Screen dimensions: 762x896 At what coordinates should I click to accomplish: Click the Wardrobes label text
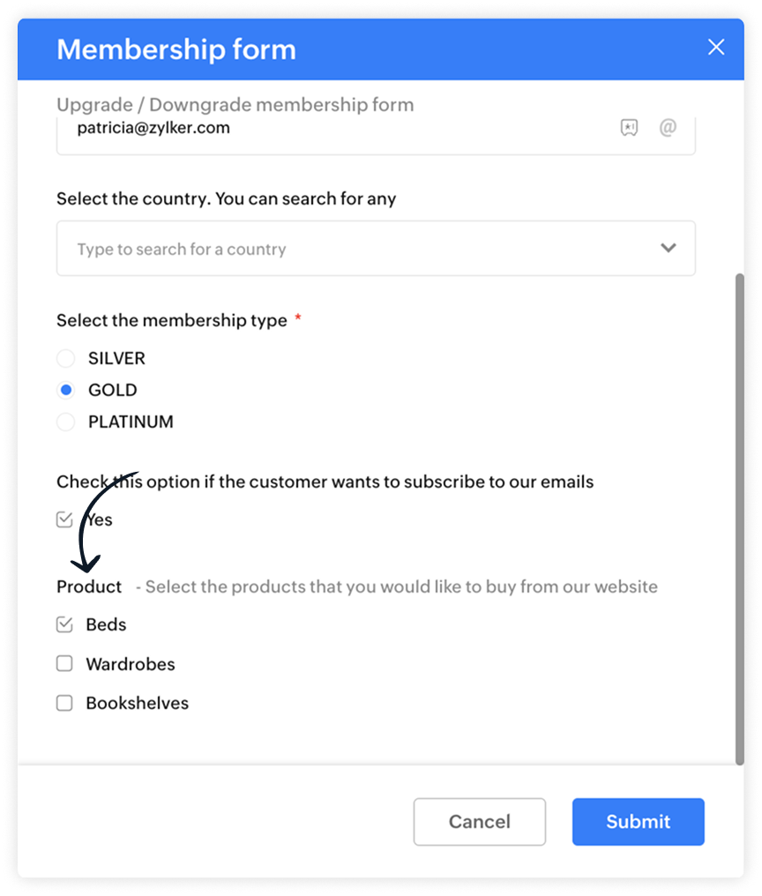click(131, 664)
